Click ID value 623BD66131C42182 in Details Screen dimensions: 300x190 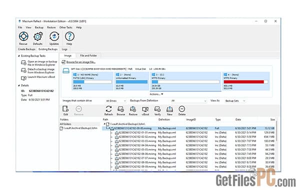(41, 91)
